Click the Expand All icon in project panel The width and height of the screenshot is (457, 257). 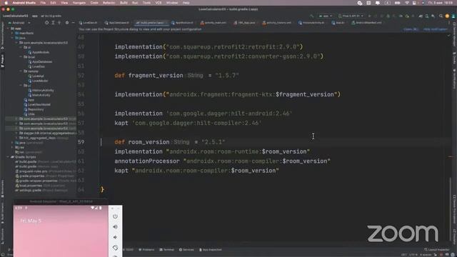[53, 22]
